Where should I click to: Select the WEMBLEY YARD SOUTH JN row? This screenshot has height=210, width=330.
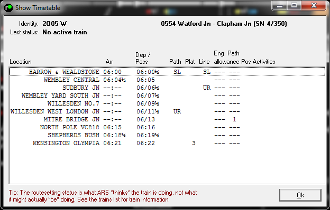[167, 96]
